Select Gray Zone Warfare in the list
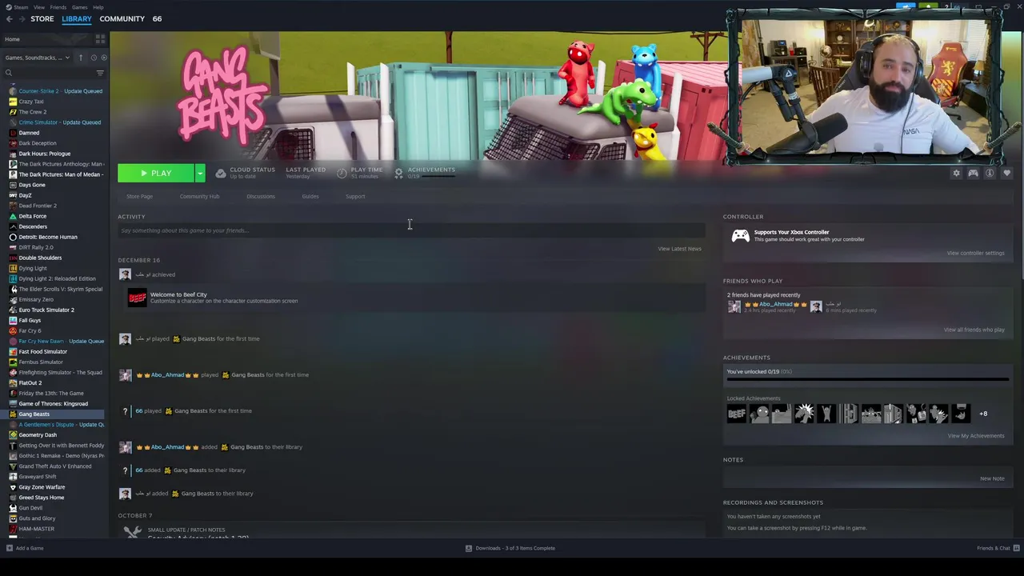The width and height of the screenshot is (1024, 576). [x=42, y=486]
